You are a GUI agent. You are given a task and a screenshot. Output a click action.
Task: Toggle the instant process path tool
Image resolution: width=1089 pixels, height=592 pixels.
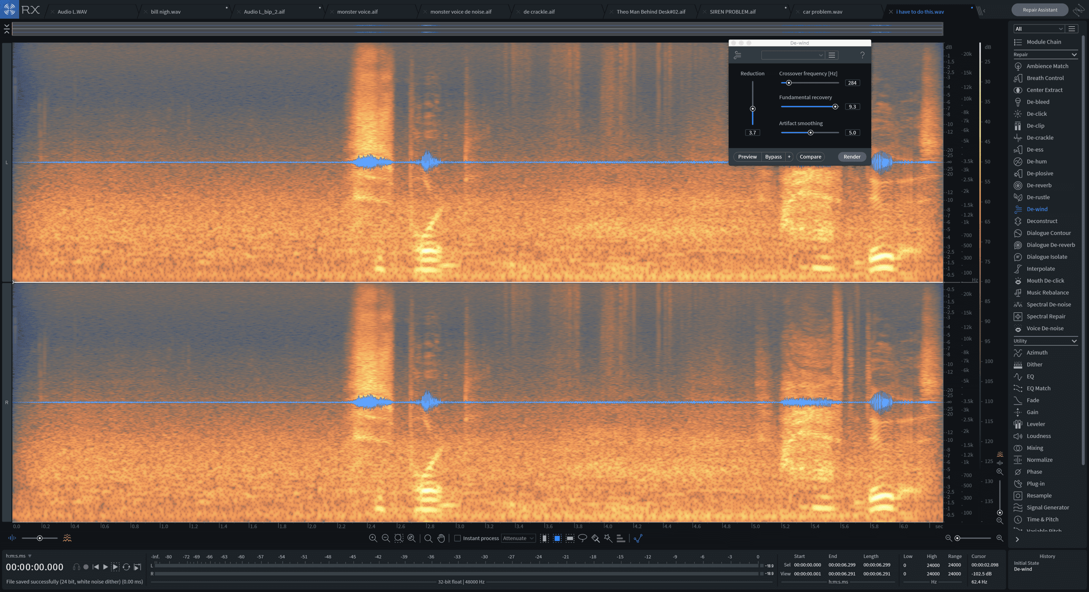click(638, 538)
